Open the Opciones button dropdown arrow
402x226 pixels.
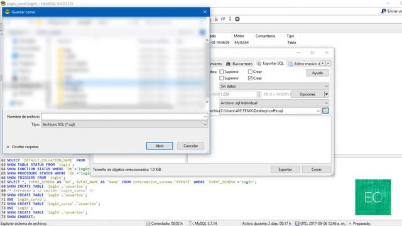(326, 94)
